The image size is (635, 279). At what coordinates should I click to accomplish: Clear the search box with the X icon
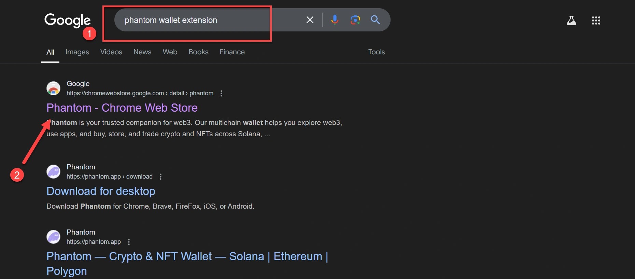[x=310, y=20]
